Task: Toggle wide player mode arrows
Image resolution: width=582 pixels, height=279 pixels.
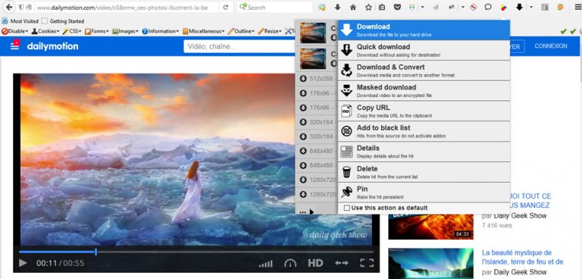Action: [x=342, y=263]
